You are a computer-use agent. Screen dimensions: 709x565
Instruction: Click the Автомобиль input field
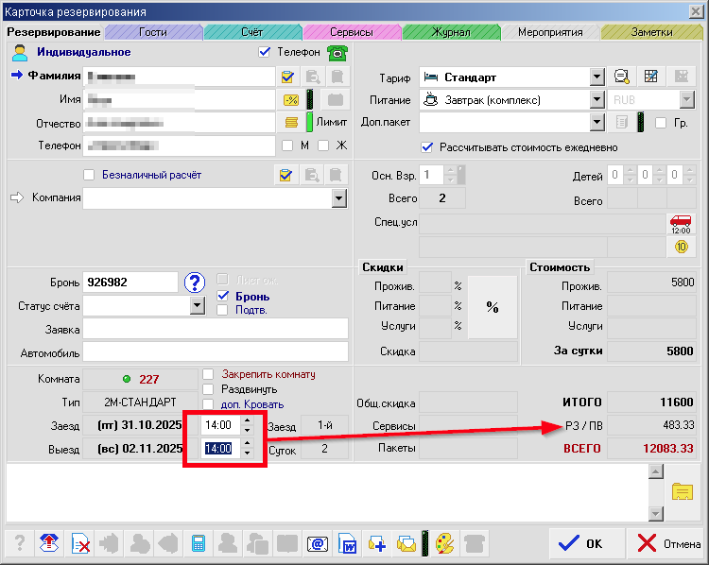(x=216, y=352)
